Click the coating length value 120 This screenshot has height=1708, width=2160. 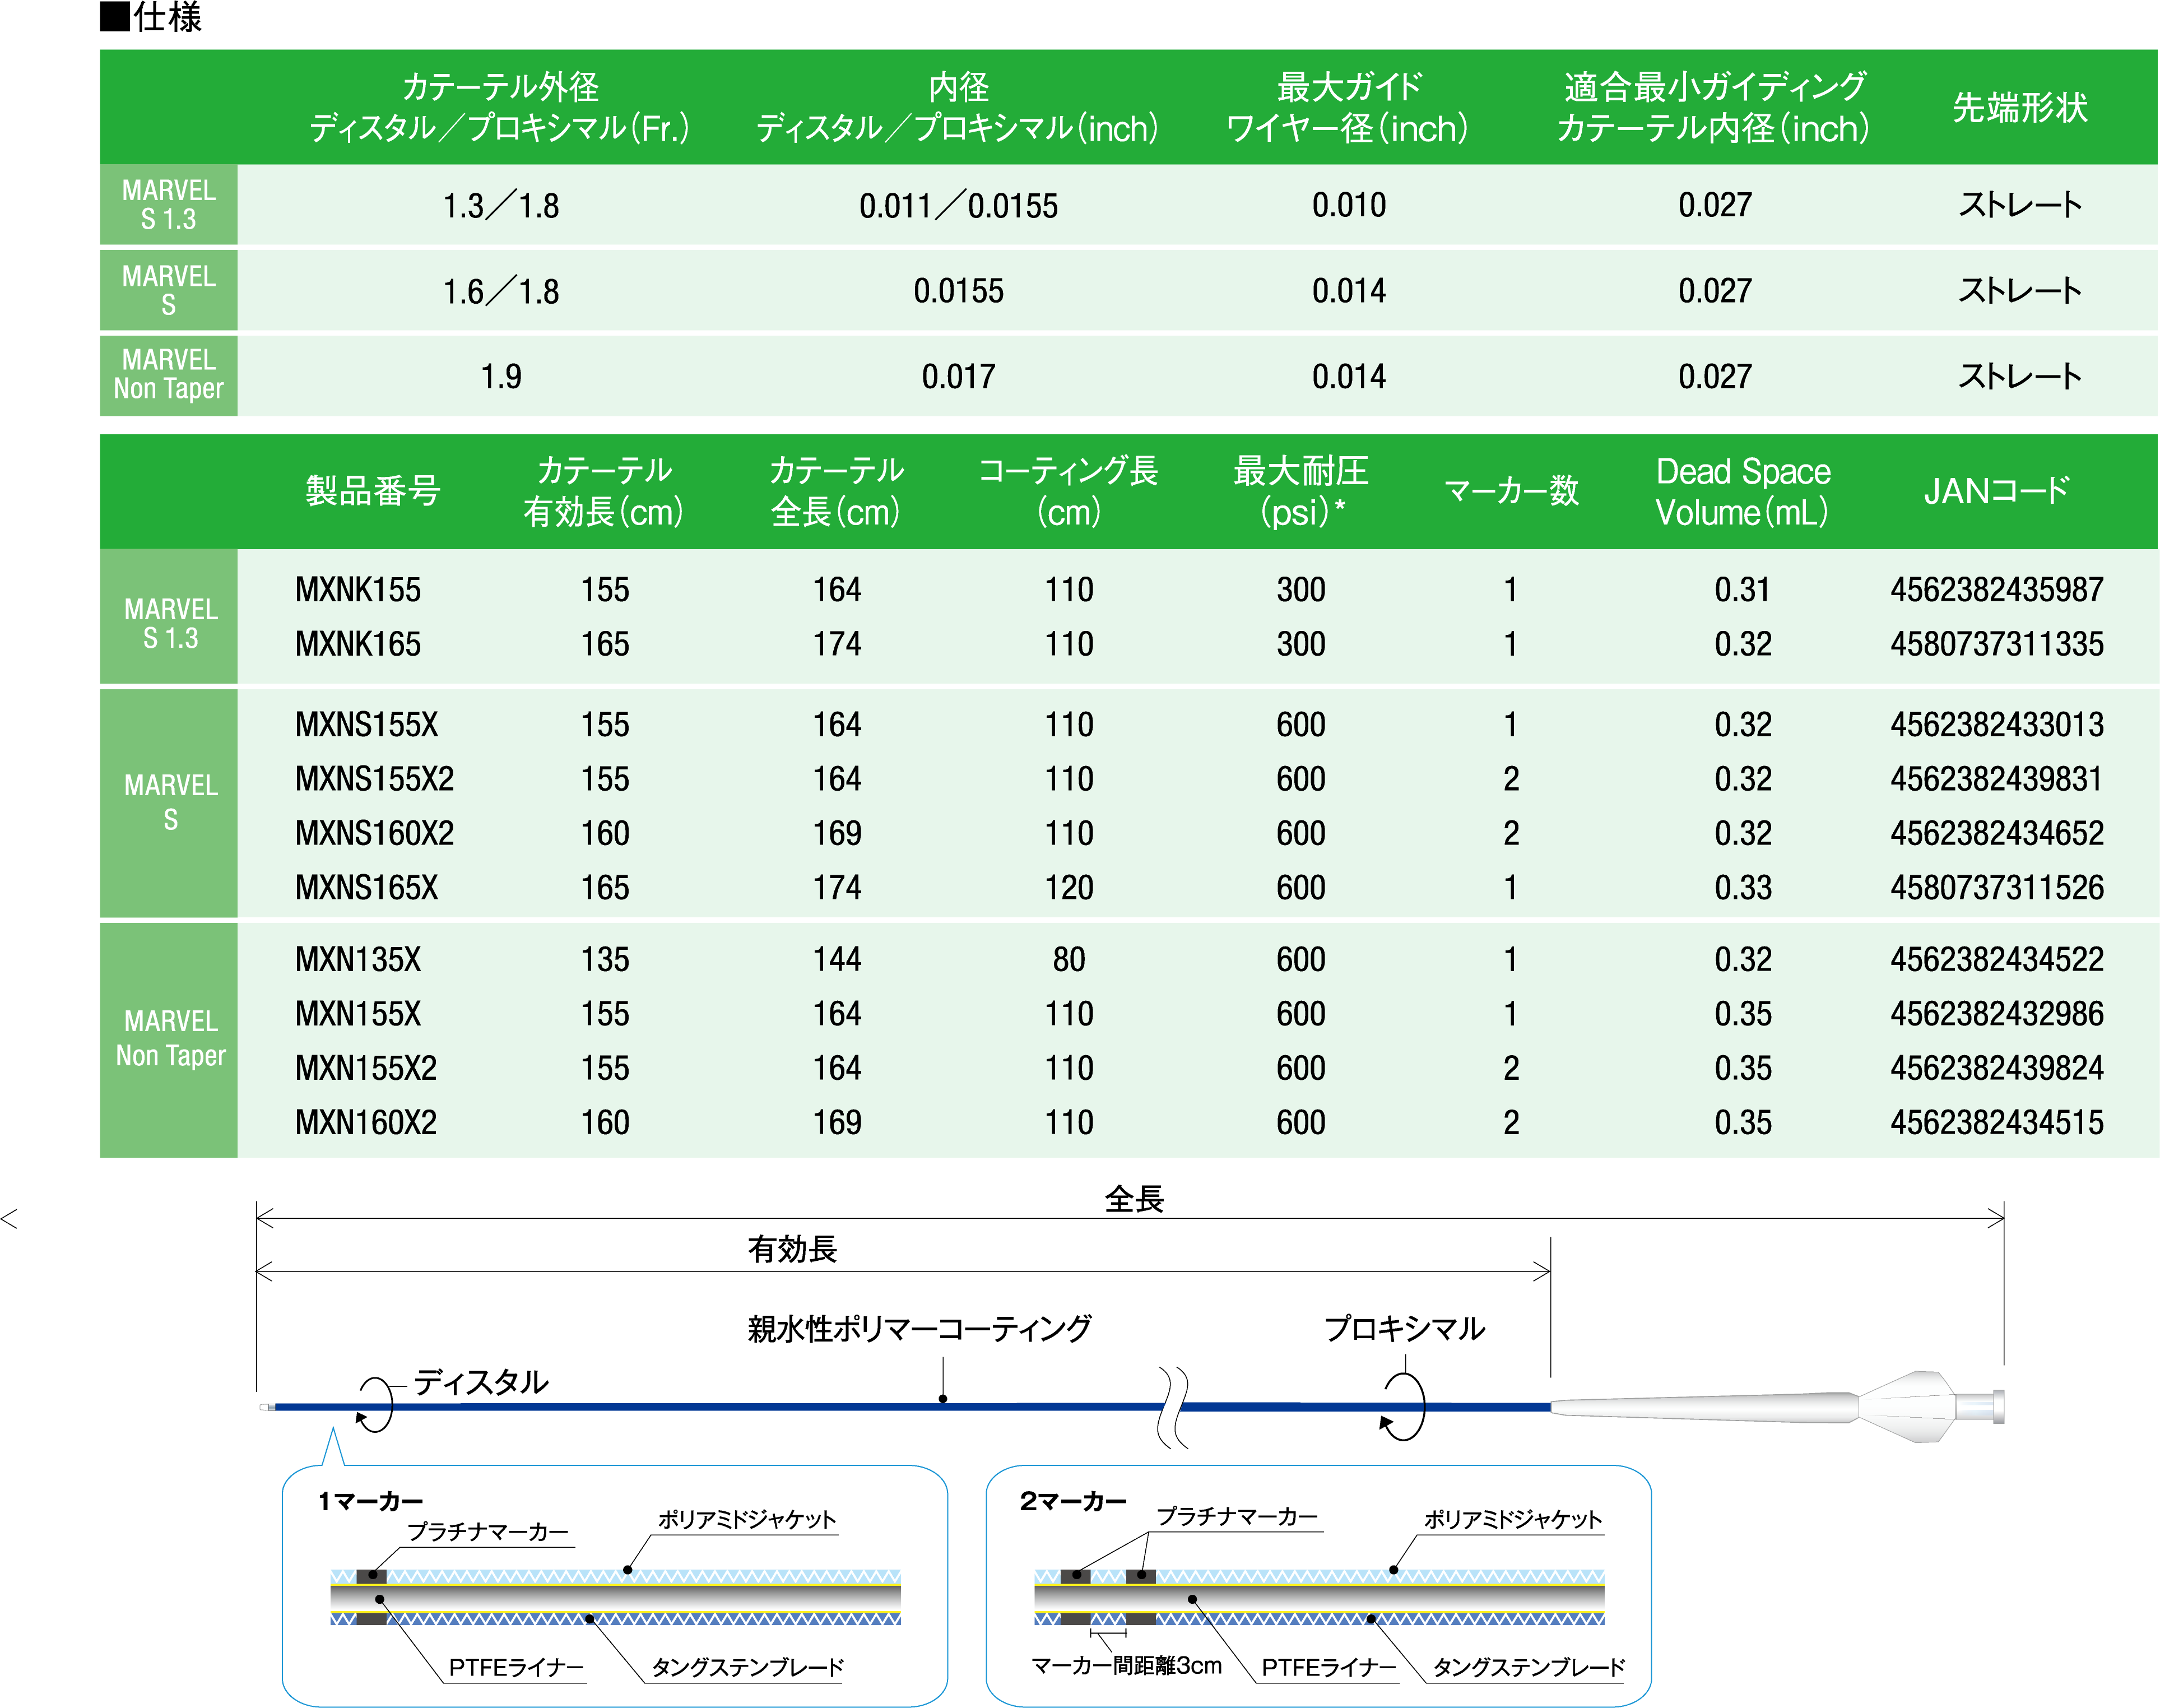coord(1068,887)
